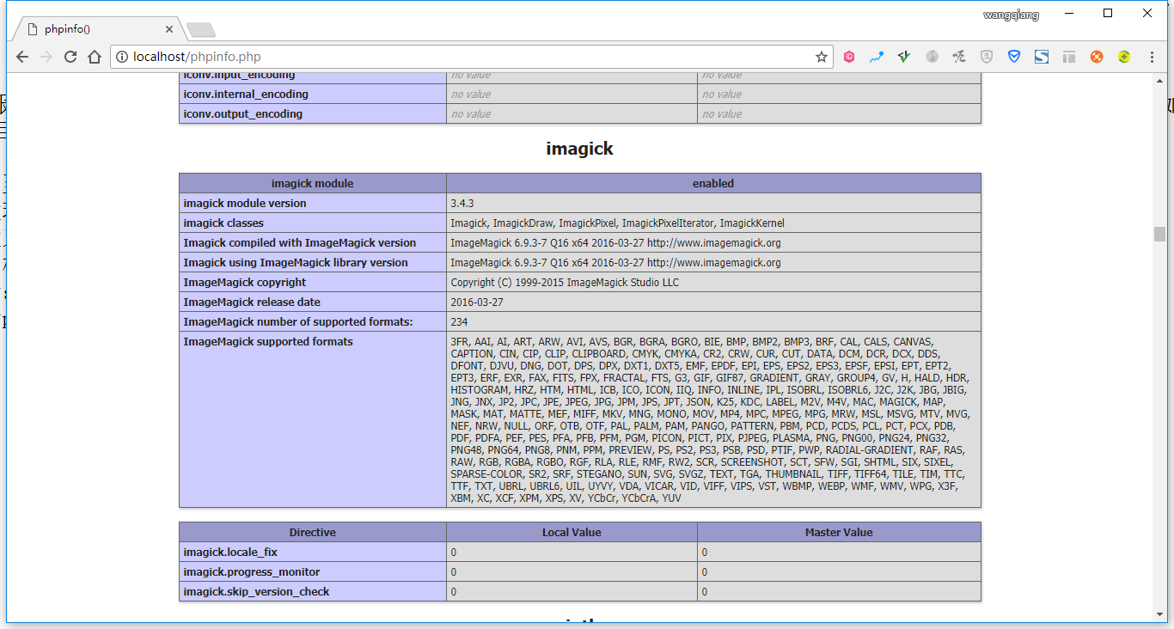The width and height of the screenshot is (1174, 629).
Task: Click the blue S extension icon
Action: (x=1042, y=57)
